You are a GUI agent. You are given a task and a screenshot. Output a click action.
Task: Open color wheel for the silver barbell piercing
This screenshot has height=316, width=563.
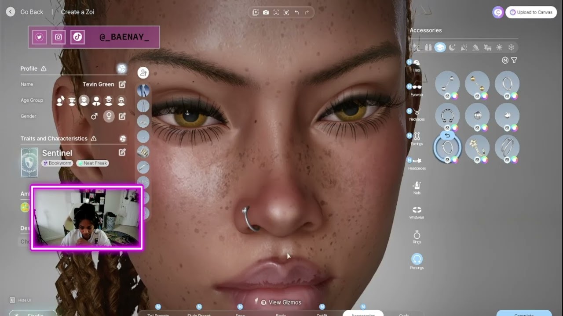point(454,96)
